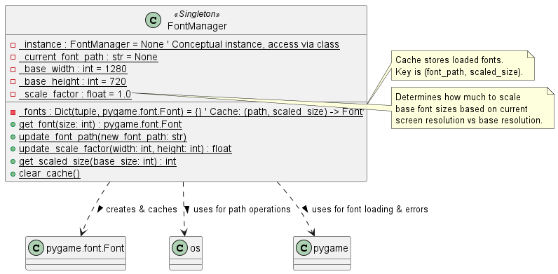558x274 pixels.
Task: Click 'Key is (font_path, scaled_size).' note line
Action: click(459, 72)
